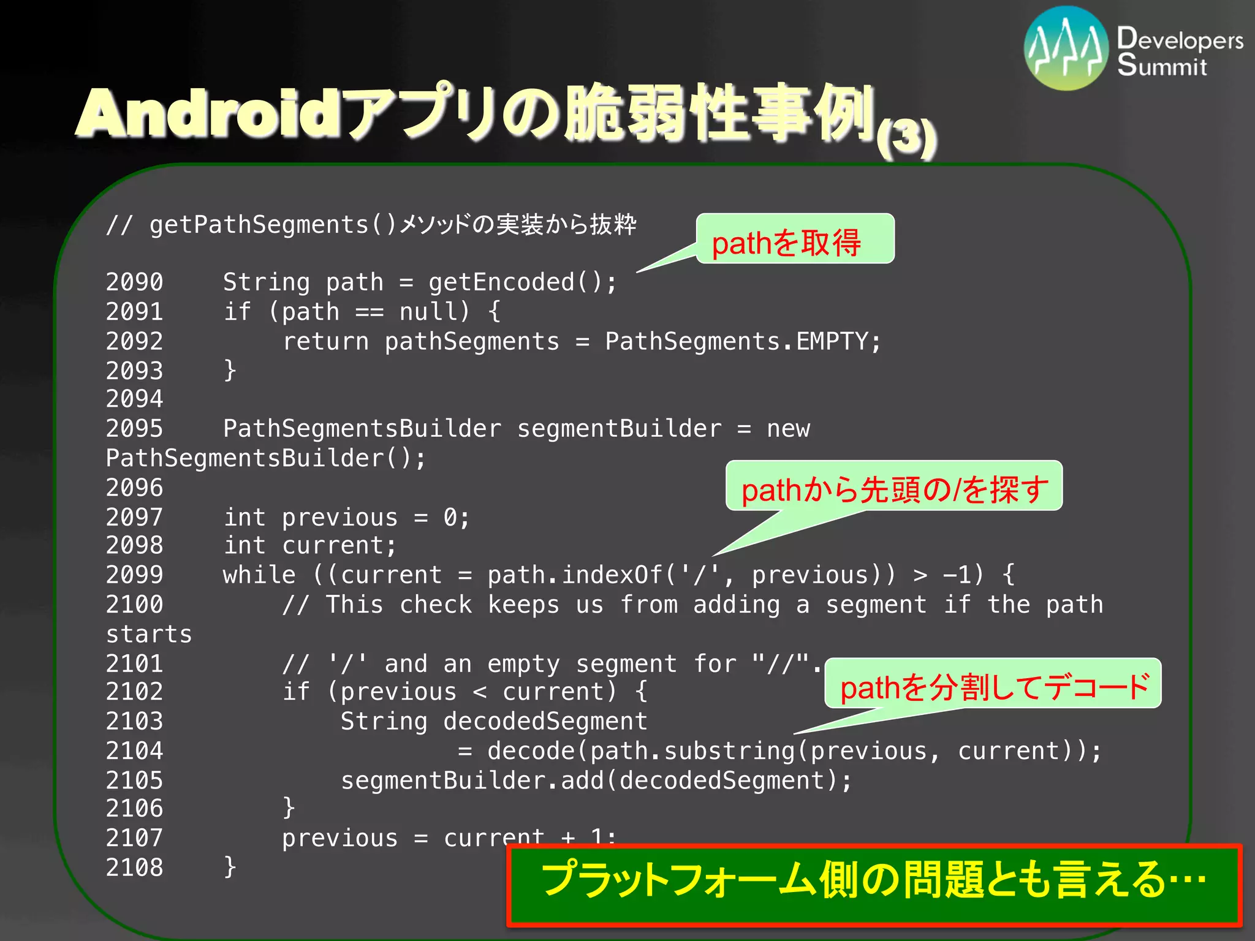Click the callout 'pathを取得'
The width and height of the screenshot is (1255, 941).
795,239
